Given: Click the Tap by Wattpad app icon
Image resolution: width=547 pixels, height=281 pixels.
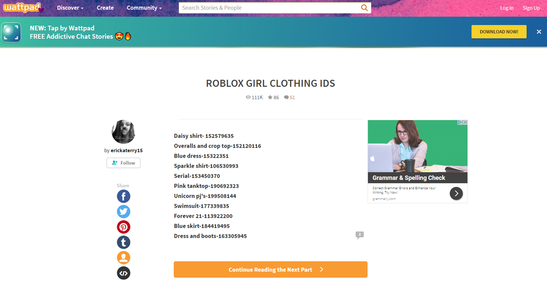Looking at the screenshot, I should [11, 32].
